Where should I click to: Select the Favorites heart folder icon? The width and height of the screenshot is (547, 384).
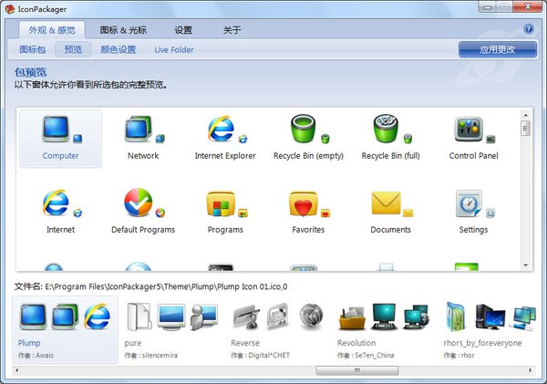point(308,213)
